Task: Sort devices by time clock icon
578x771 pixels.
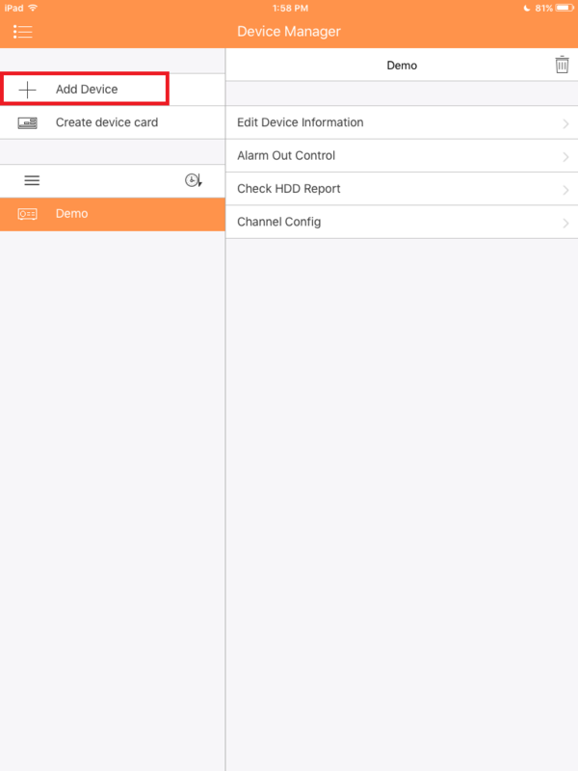Action: 194,180
